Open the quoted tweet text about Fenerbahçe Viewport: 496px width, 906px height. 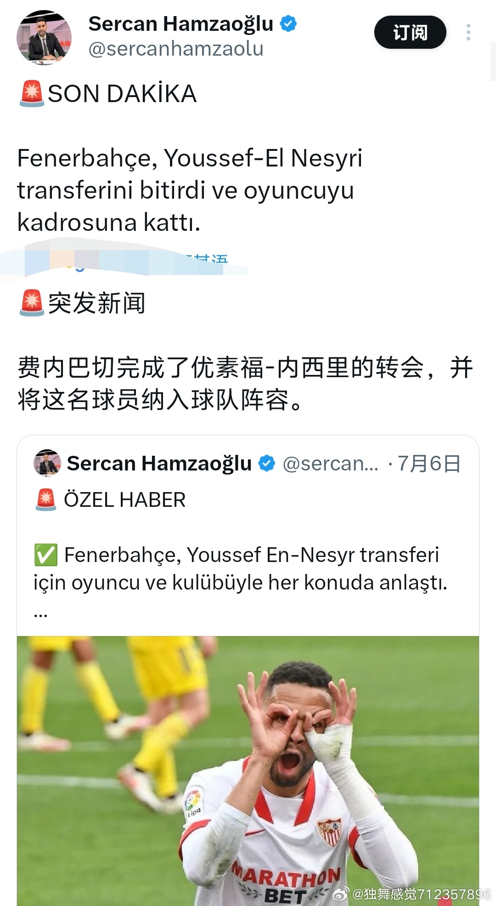[x=240, y=568]
